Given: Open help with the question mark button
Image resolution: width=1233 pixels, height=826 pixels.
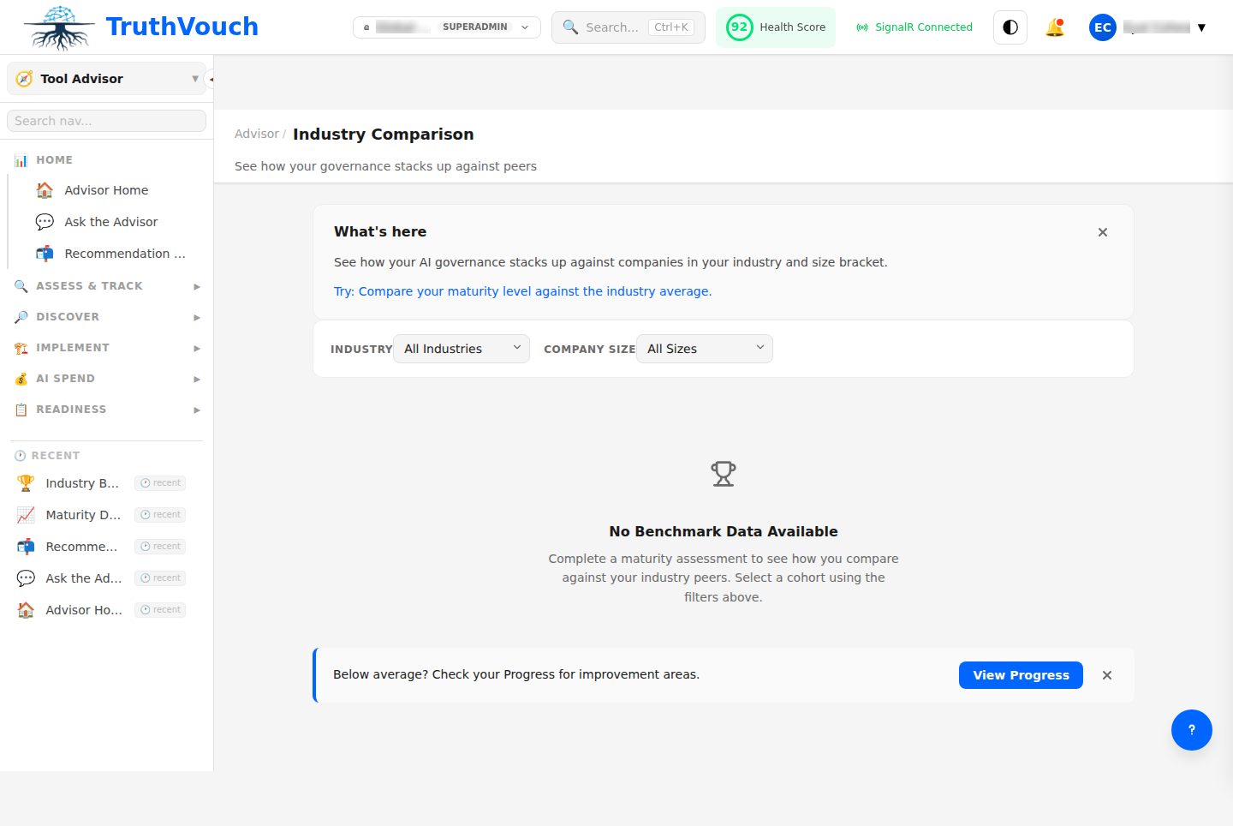Looking at the screenshot, I should tap(1191, 729).
